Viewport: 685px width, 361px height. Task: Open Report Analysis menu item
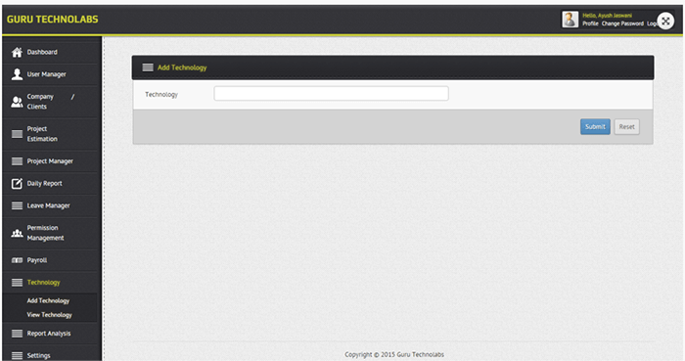pos(49,334)
